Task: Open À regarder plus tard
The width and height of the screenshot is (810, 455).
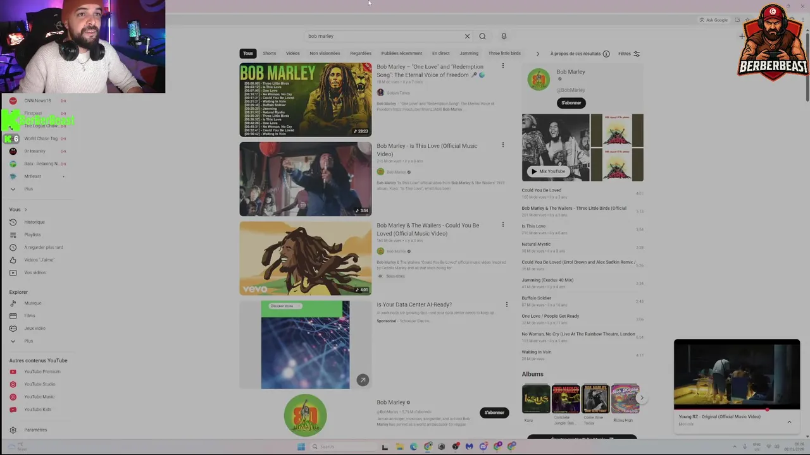Action: [43, 248]
